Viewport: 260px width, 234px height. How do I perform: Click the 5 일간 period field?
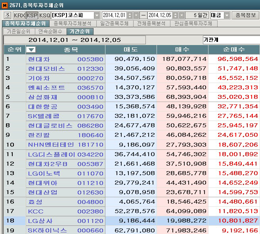[197, 15]
